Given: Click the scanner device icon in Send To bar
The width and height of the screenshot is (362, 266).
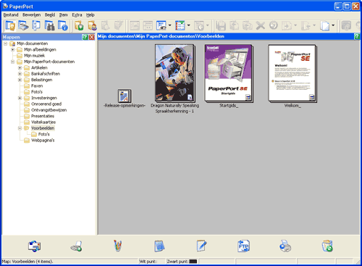Looking at the screenshot, I should (76, 246).
